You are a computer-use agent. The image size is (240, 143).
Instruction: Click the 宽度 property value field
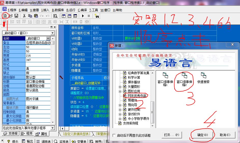click(x=38, y=56)
